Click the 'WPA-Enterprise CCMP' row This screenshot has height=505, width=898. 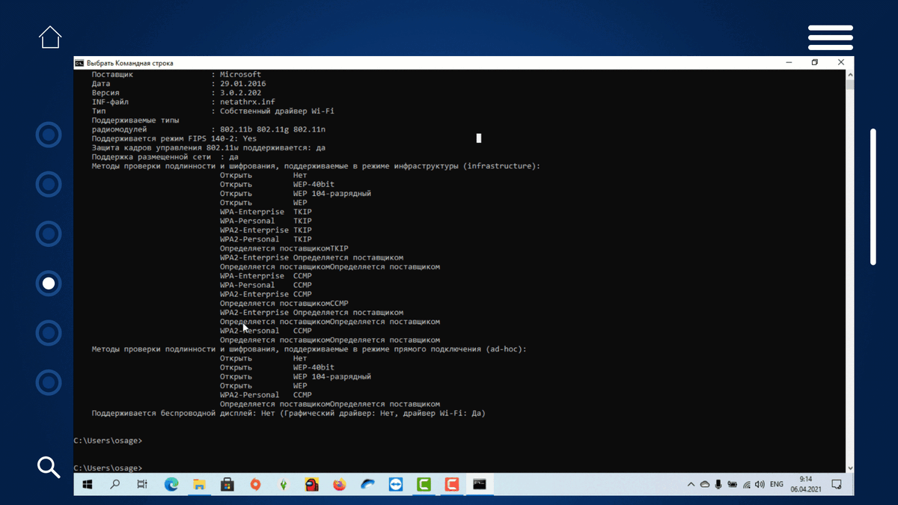click(266, 275)
